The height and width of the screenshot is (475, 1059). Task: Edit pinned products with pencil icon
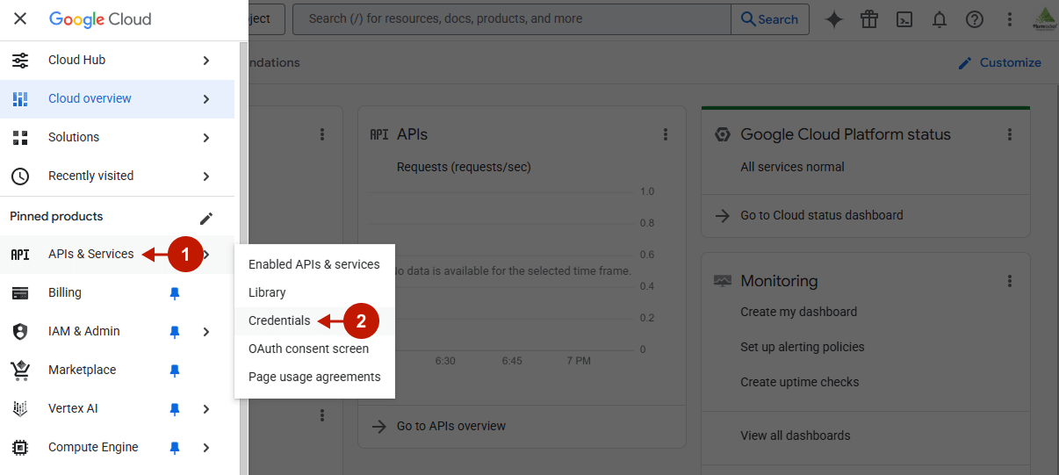click(206, 218)
